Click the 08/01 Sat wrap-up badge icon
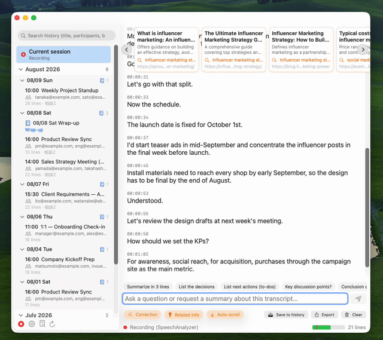 (x=102, y=282)
